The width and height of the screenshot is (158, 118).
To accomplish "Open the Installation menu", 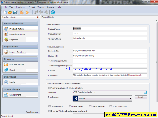I will 21,7.
